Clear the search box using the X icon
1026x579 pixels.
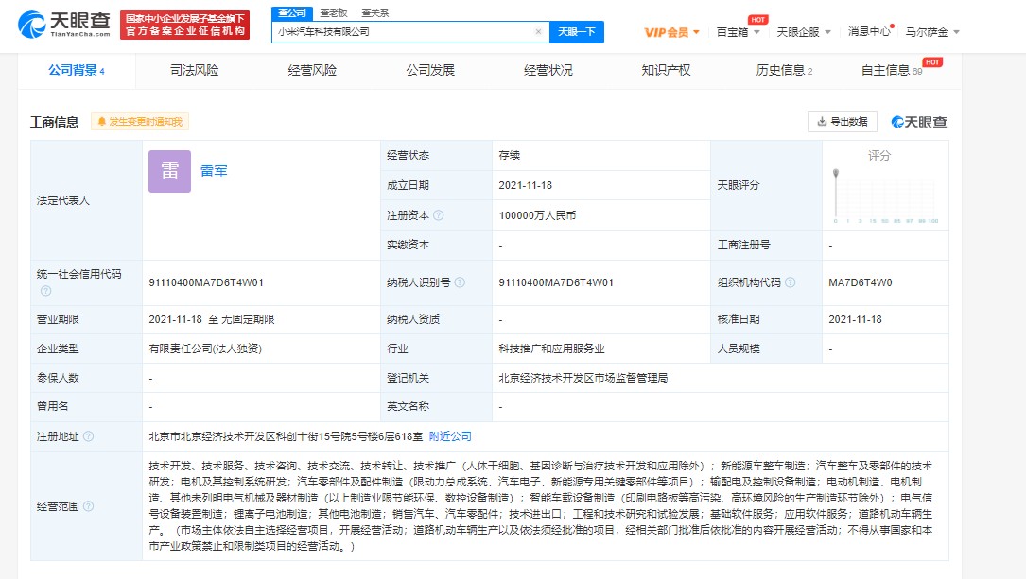538,31
